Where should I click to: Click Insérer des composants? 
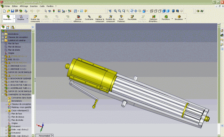(35, 19)
